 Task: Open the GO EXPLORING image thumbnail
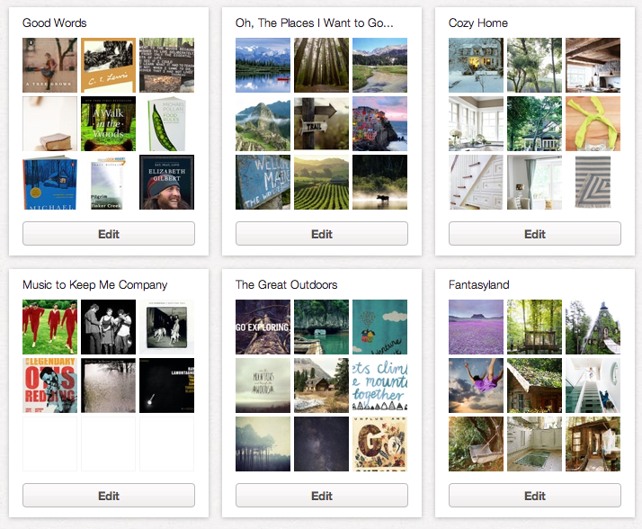(263, 327)
